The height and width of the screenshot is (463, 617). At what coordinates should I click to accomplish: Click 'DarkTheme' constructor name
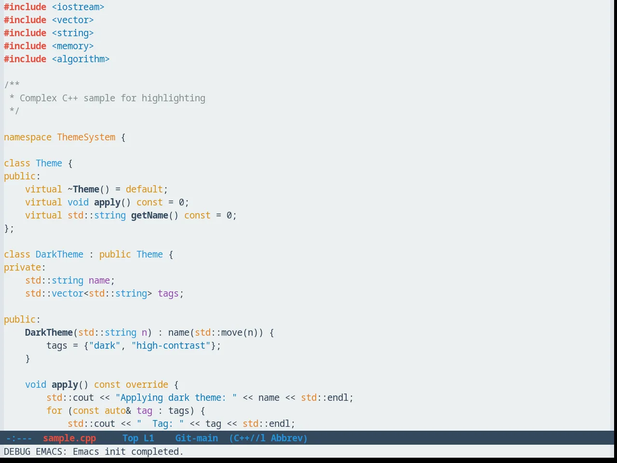tap(49, 332)
